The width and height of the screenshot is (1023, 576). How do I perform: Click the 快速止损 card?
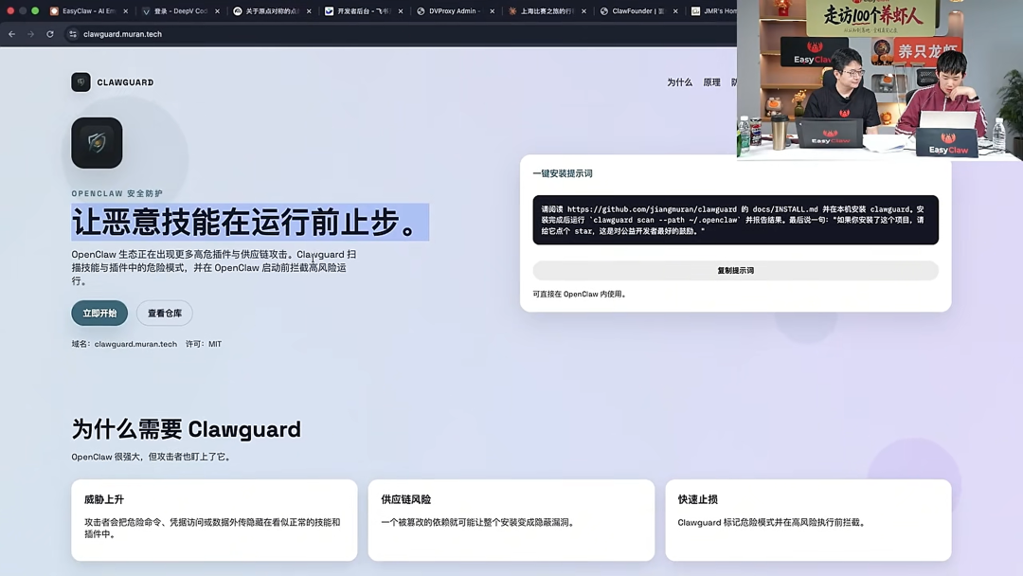[x=808, y=520]
